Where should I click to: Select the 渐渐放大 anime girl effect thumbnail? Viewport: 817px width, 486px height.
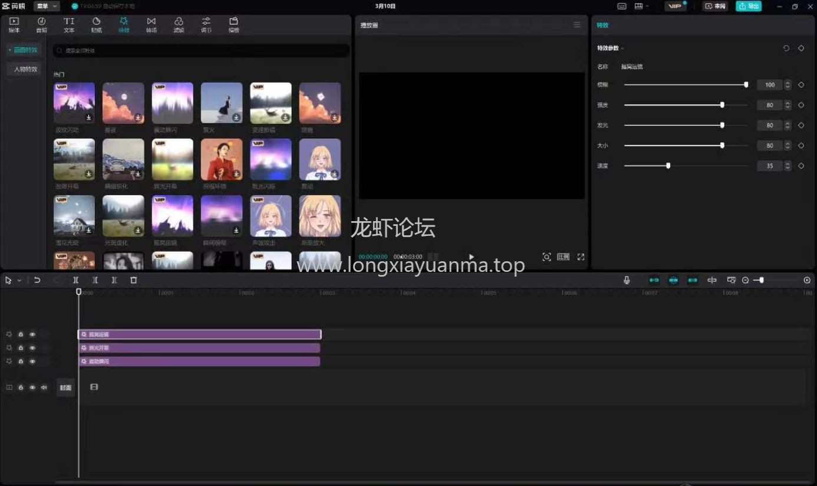click(x=320, y=216)
